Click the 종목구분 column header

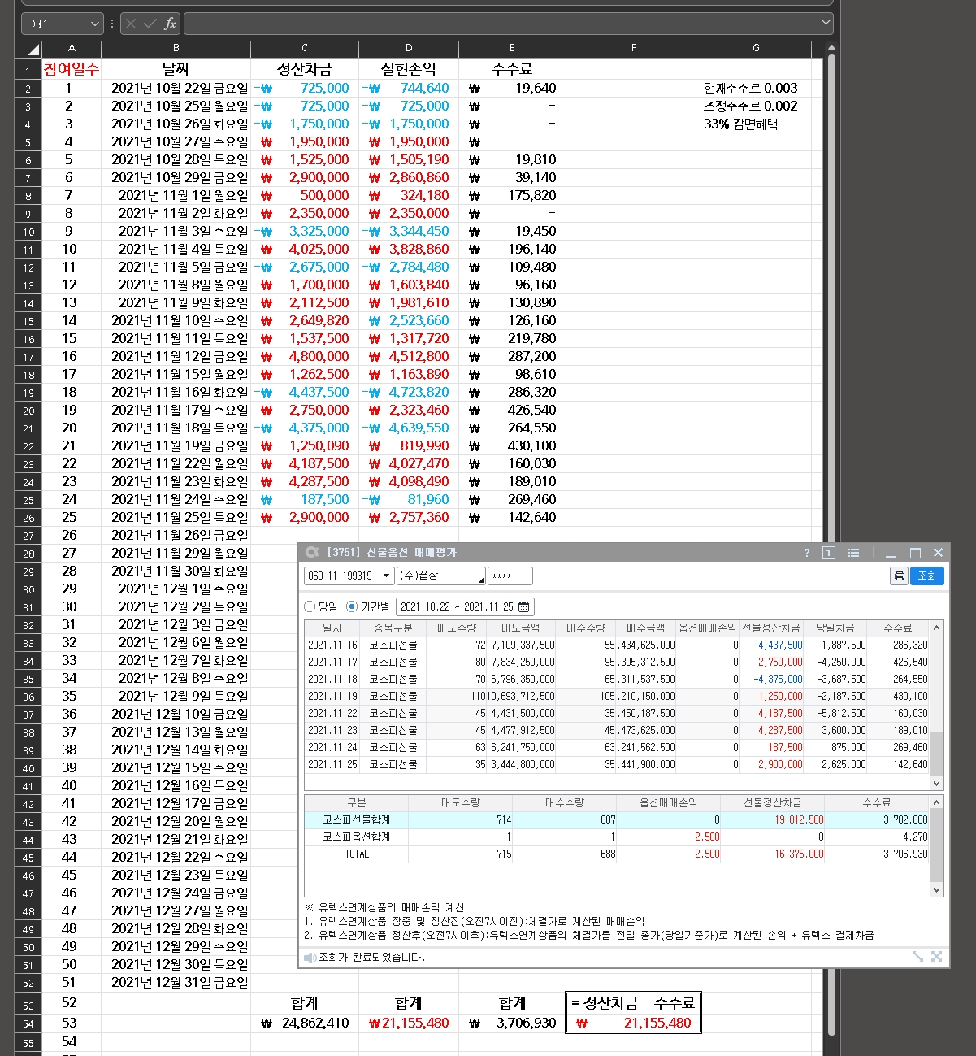[x=393, y=628]
